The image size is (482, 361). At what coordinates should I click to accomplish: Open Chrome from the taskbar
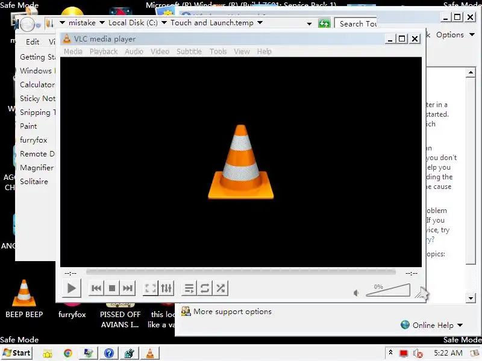coord(68,353)
